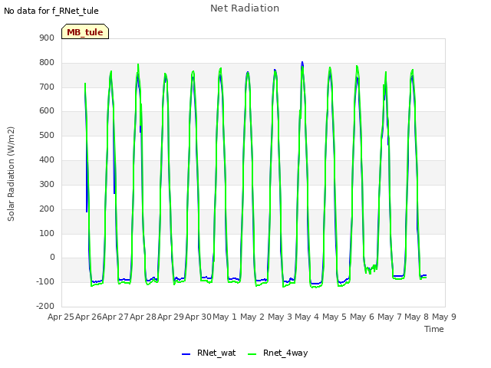The width and height of the screenshot is (491, 368).
Task: Select the Net Radiation chart title
Action: pos(245,8)
